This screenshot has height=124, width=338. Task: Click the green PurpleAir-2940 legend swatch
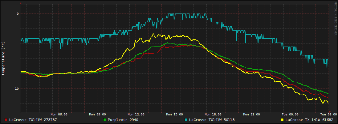click(105, 120)
